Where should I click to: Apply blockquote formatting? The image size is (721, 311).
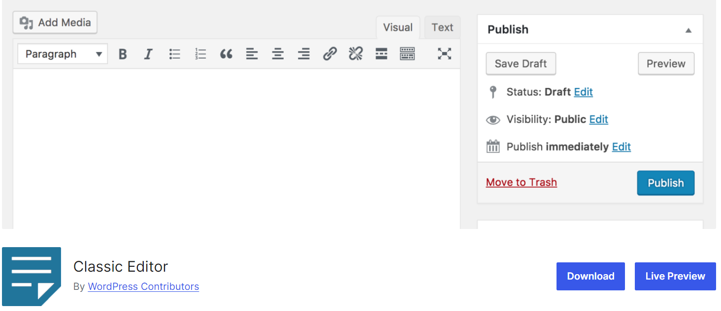pos(226,54)
